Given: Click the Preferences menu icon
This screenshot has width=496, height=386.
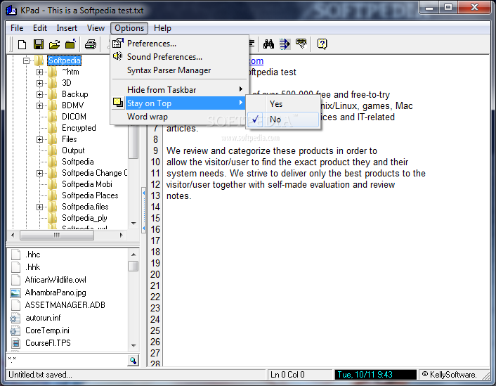Looking at the screenshot, I should point(118,43).
